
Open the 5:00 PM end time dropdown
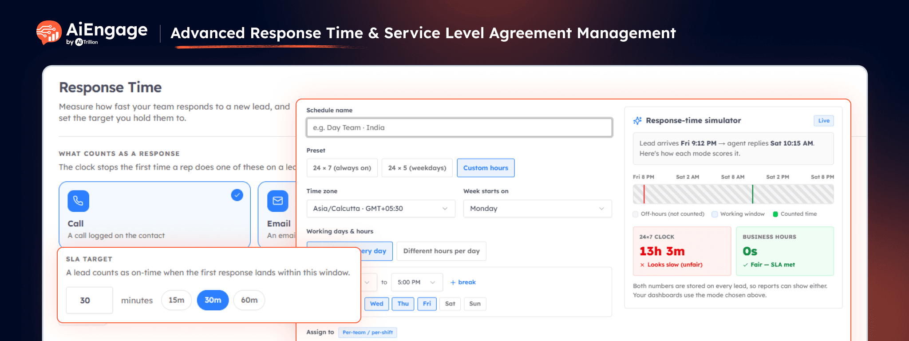[x=417, y=282]
